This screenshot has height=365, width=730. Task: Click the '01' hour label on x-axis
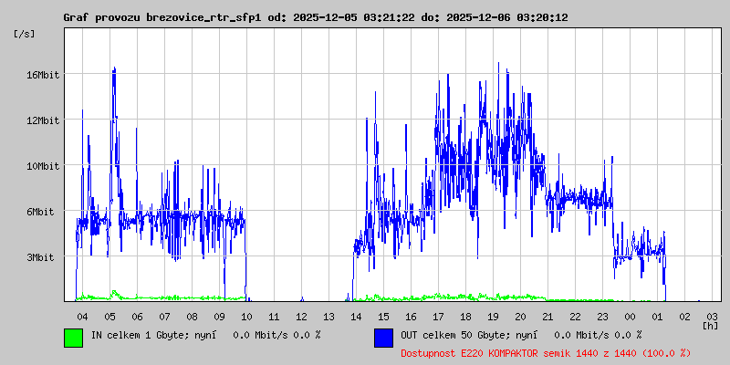(x=657, y=317)
